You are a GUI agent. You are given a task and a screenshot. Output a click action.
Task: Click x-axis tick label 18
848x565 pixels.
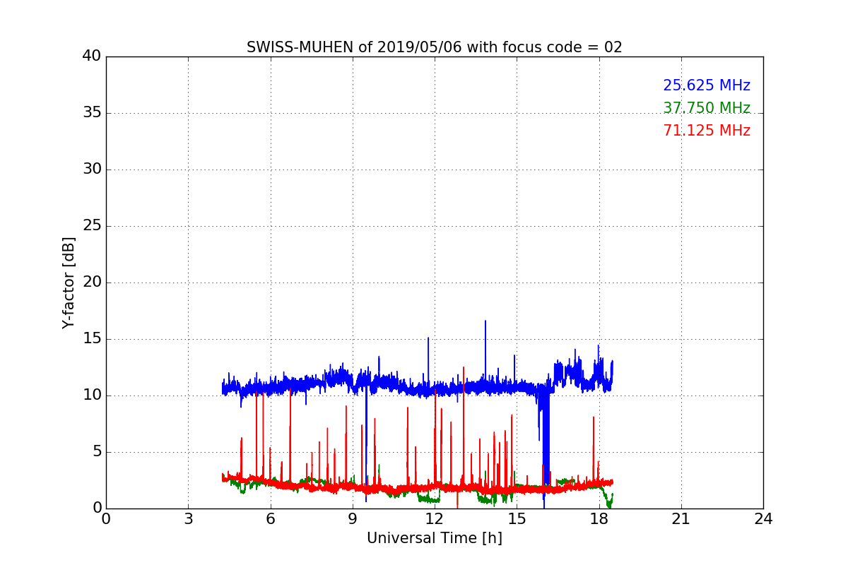tap(599, 519)
